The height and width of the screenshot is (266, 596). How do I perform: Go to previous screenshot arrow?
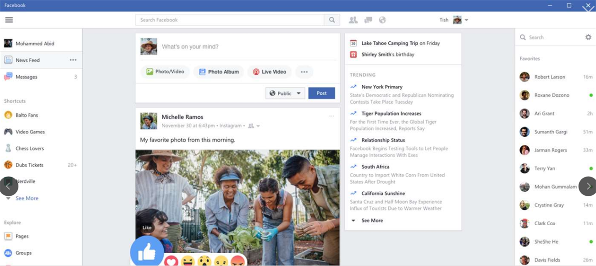pos(9,186)
